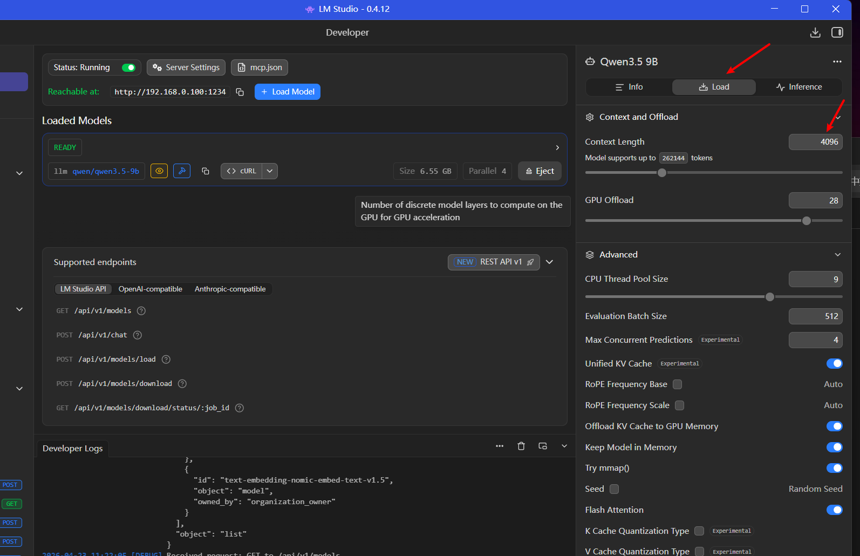Pop out Developer Logs into a window

tap(543, 446)
